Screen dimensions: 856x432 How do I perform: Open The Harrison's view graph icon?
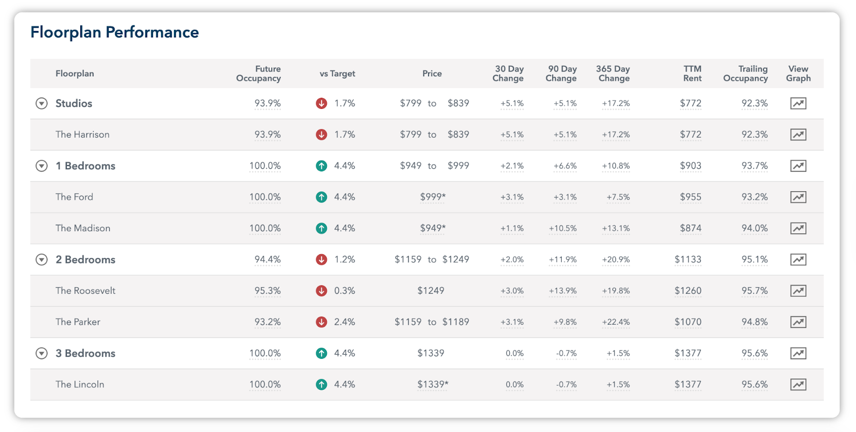pyautogui.click(x=798, y=135)
